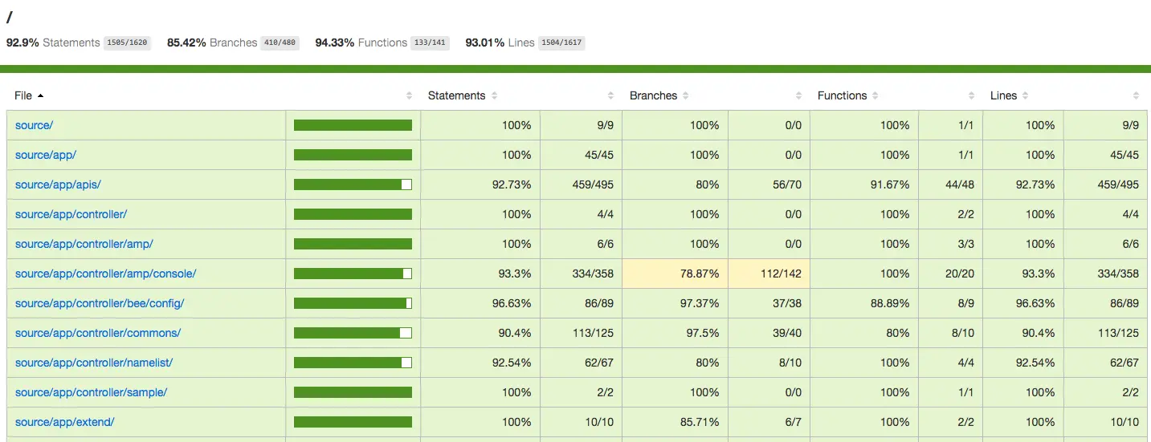Click coverage bar for source/app/controller/amp/console/
The width and height of the screenshot is (1151, 442).
353,274
